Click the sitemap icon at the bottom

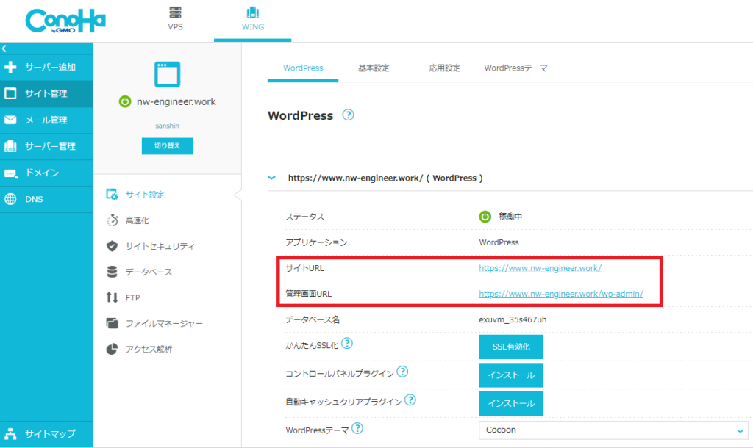[x=10, y=433]
